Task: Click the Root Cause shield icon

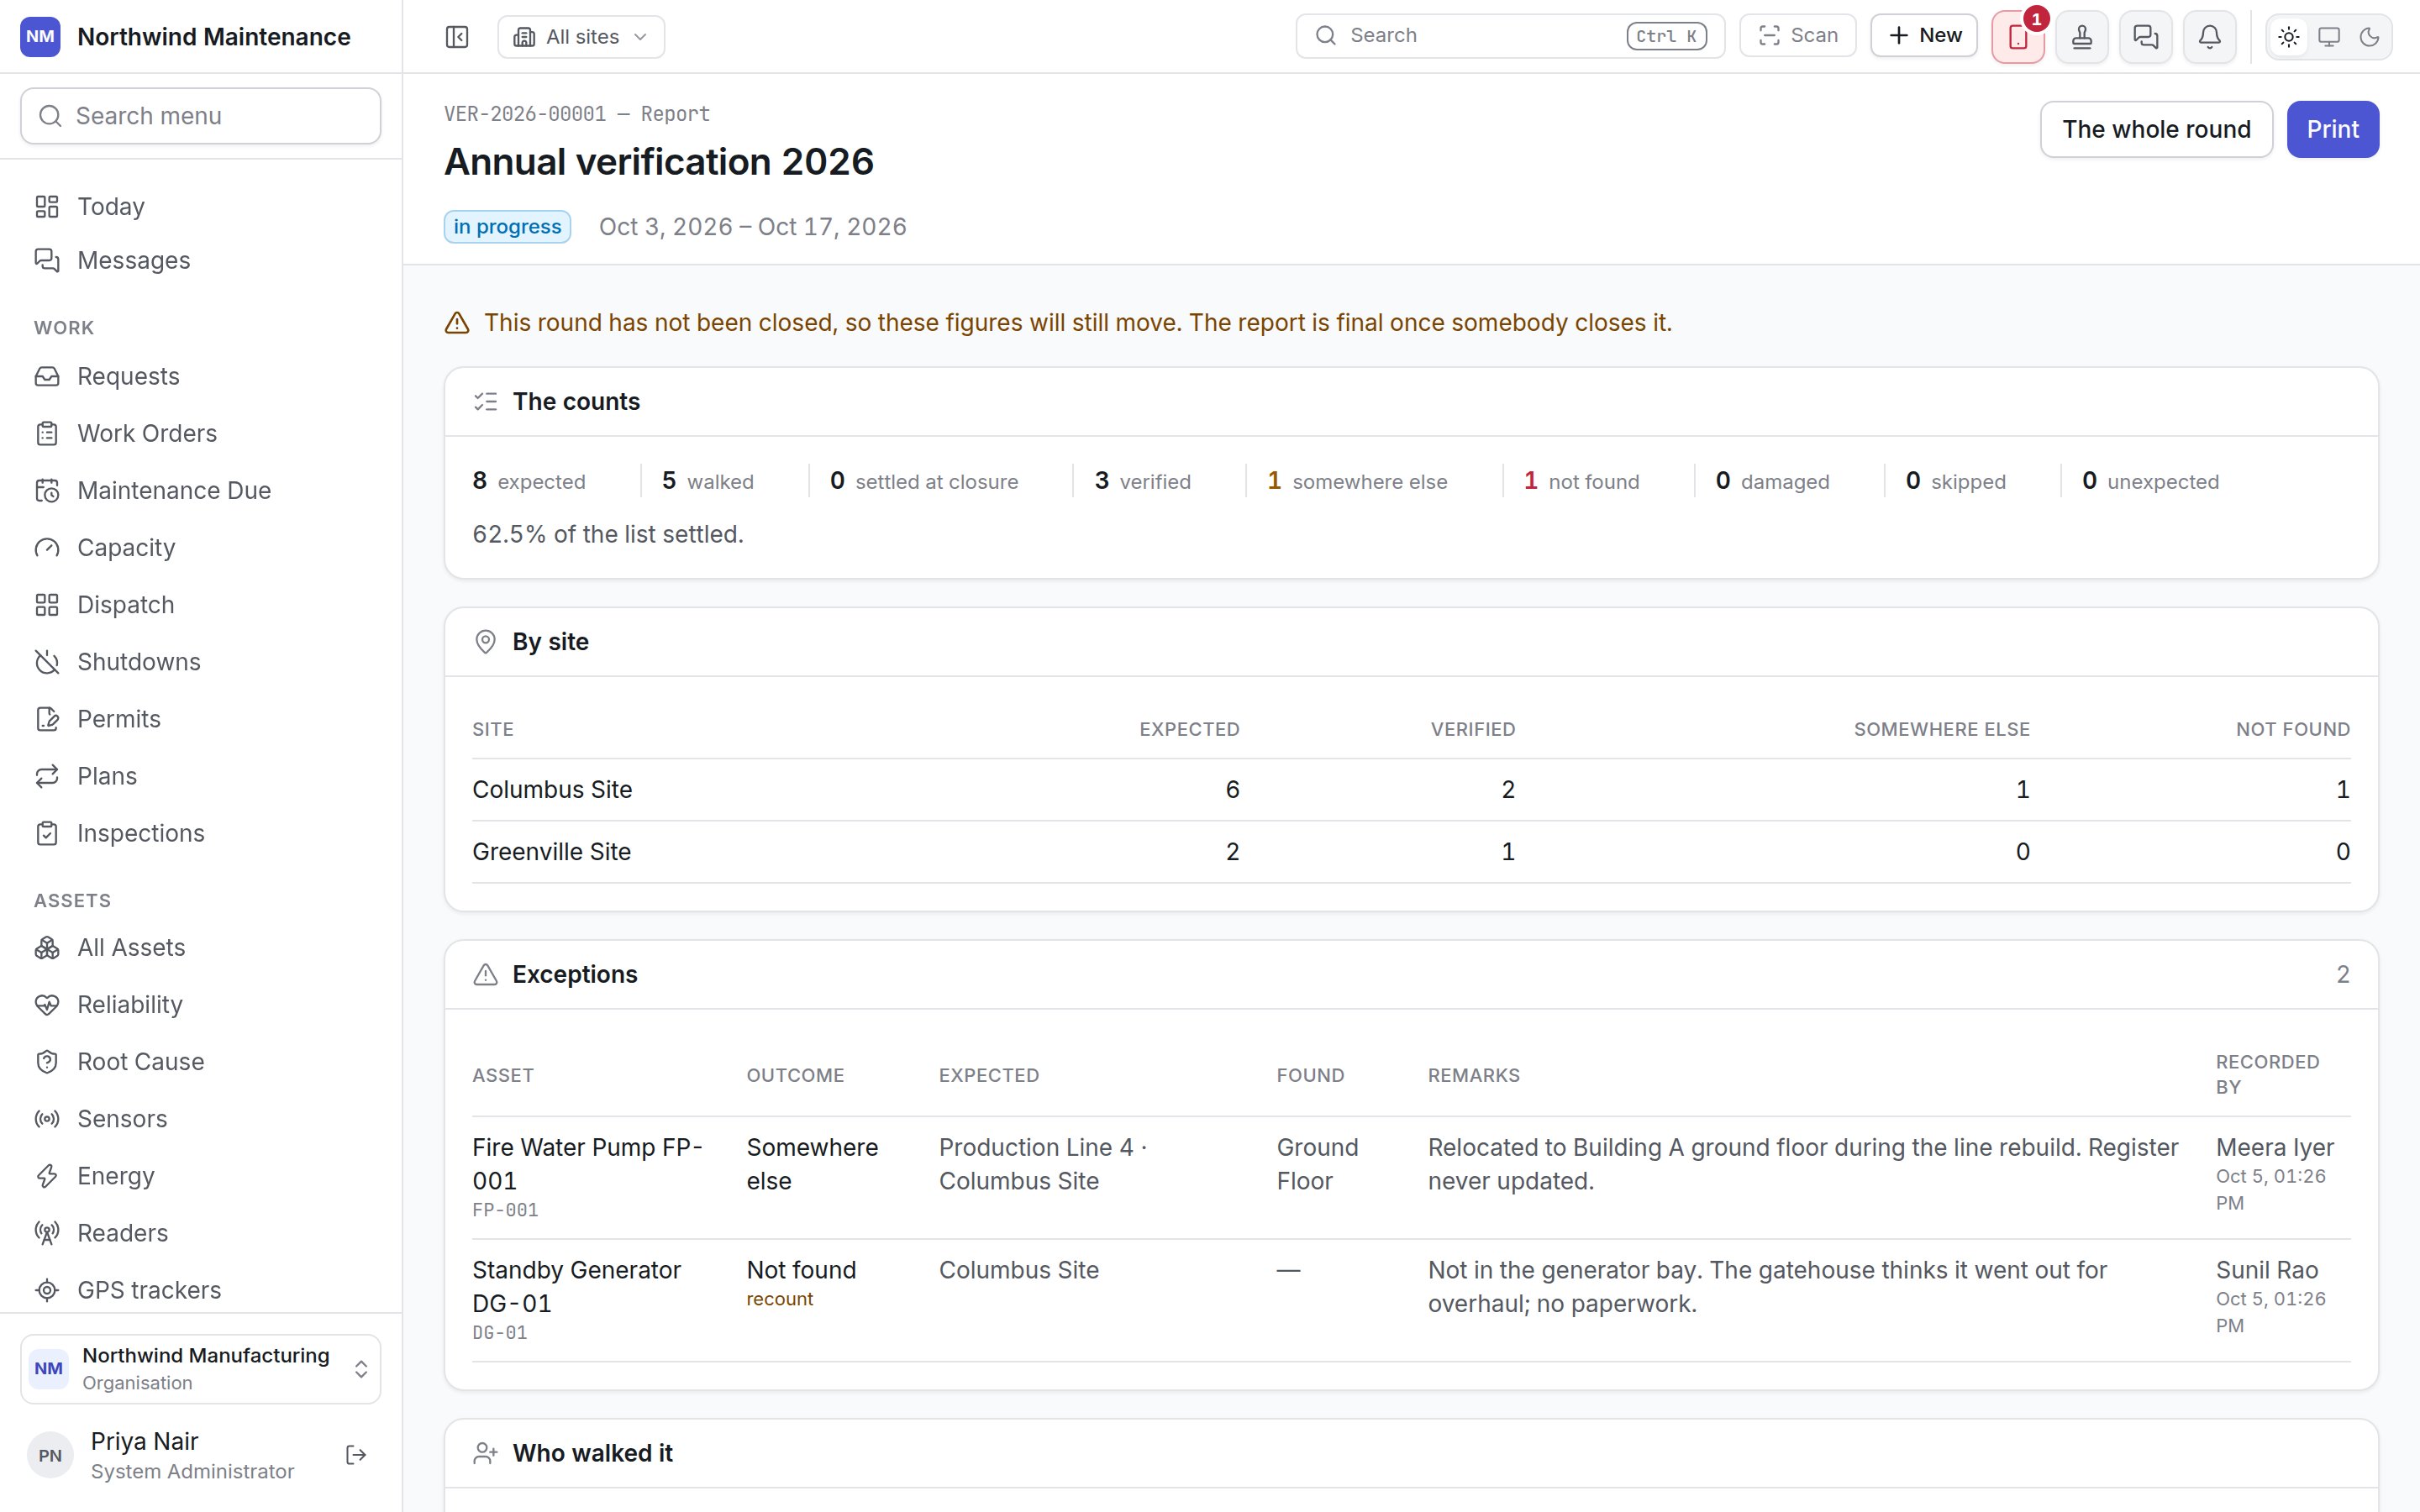Action: (x=47, y=1061)
